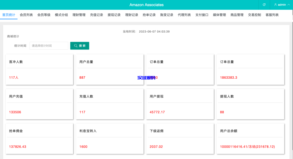Screen dimensions: 293x159
Task: Click the 用户充值 card title
Action: pos(16,96)
